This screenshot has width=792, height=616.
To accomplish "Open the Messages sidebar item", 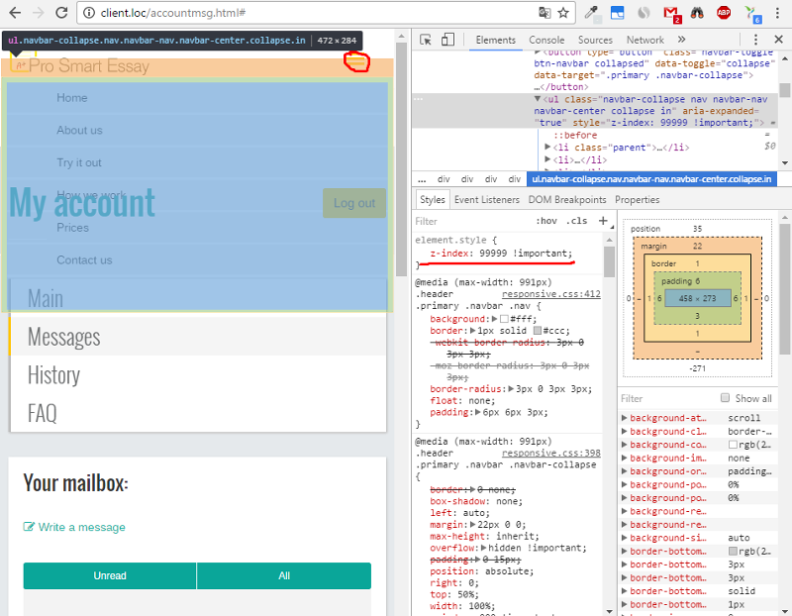I will 198,337.
